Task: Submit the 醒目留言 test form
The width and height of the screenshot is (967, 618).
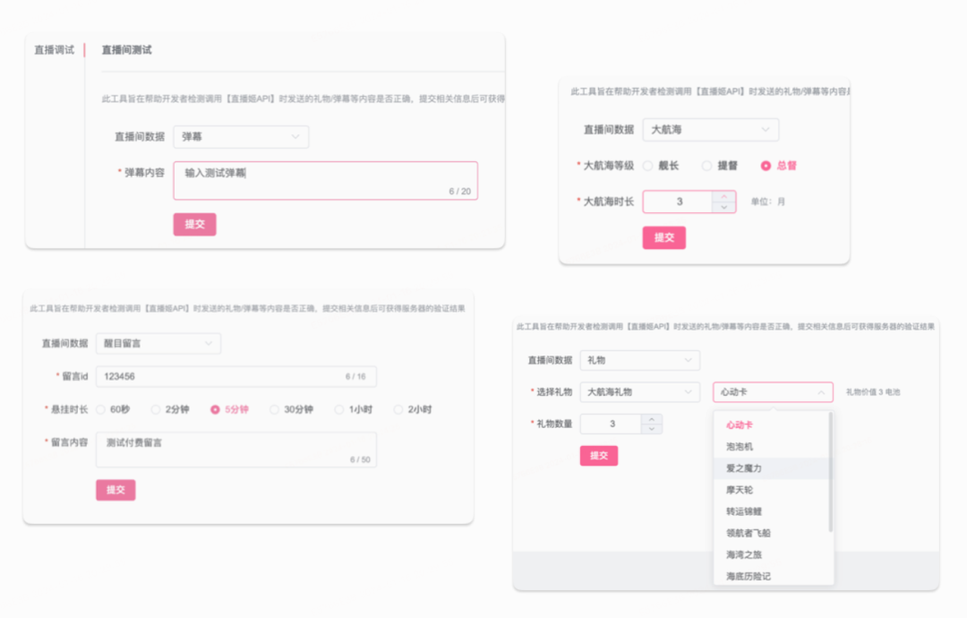Action: 116,490
